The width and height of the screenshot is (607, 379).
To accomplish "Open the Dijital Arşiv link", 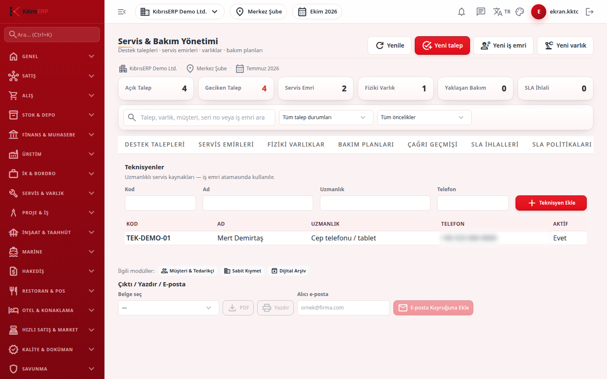I will (289, 271).
